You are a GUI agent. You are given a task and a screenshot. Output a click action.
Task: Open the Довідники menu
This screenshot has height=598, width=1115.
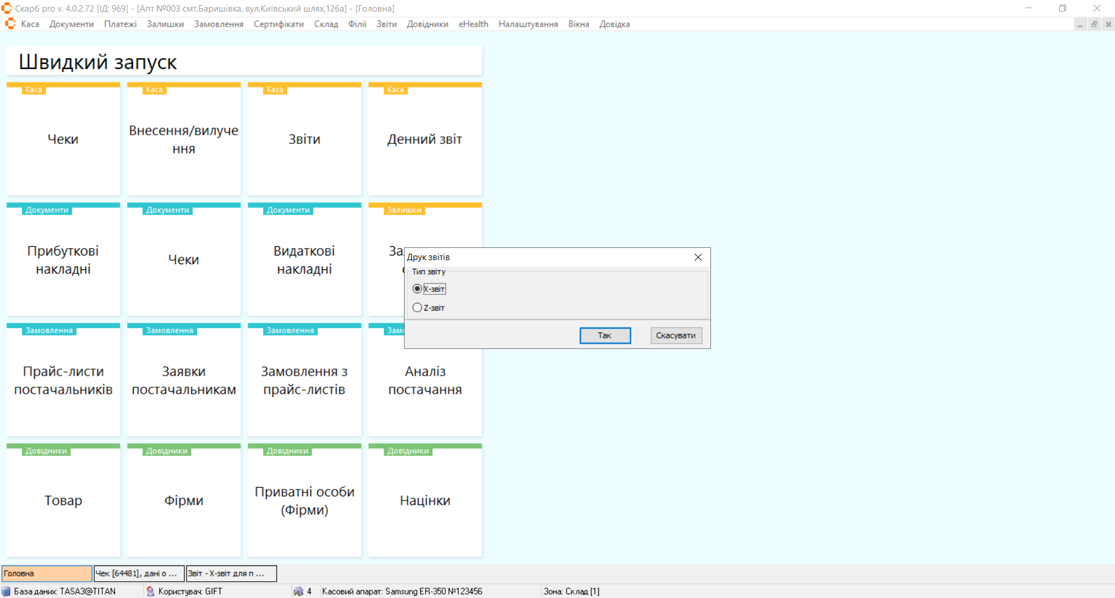click(427, 24)
